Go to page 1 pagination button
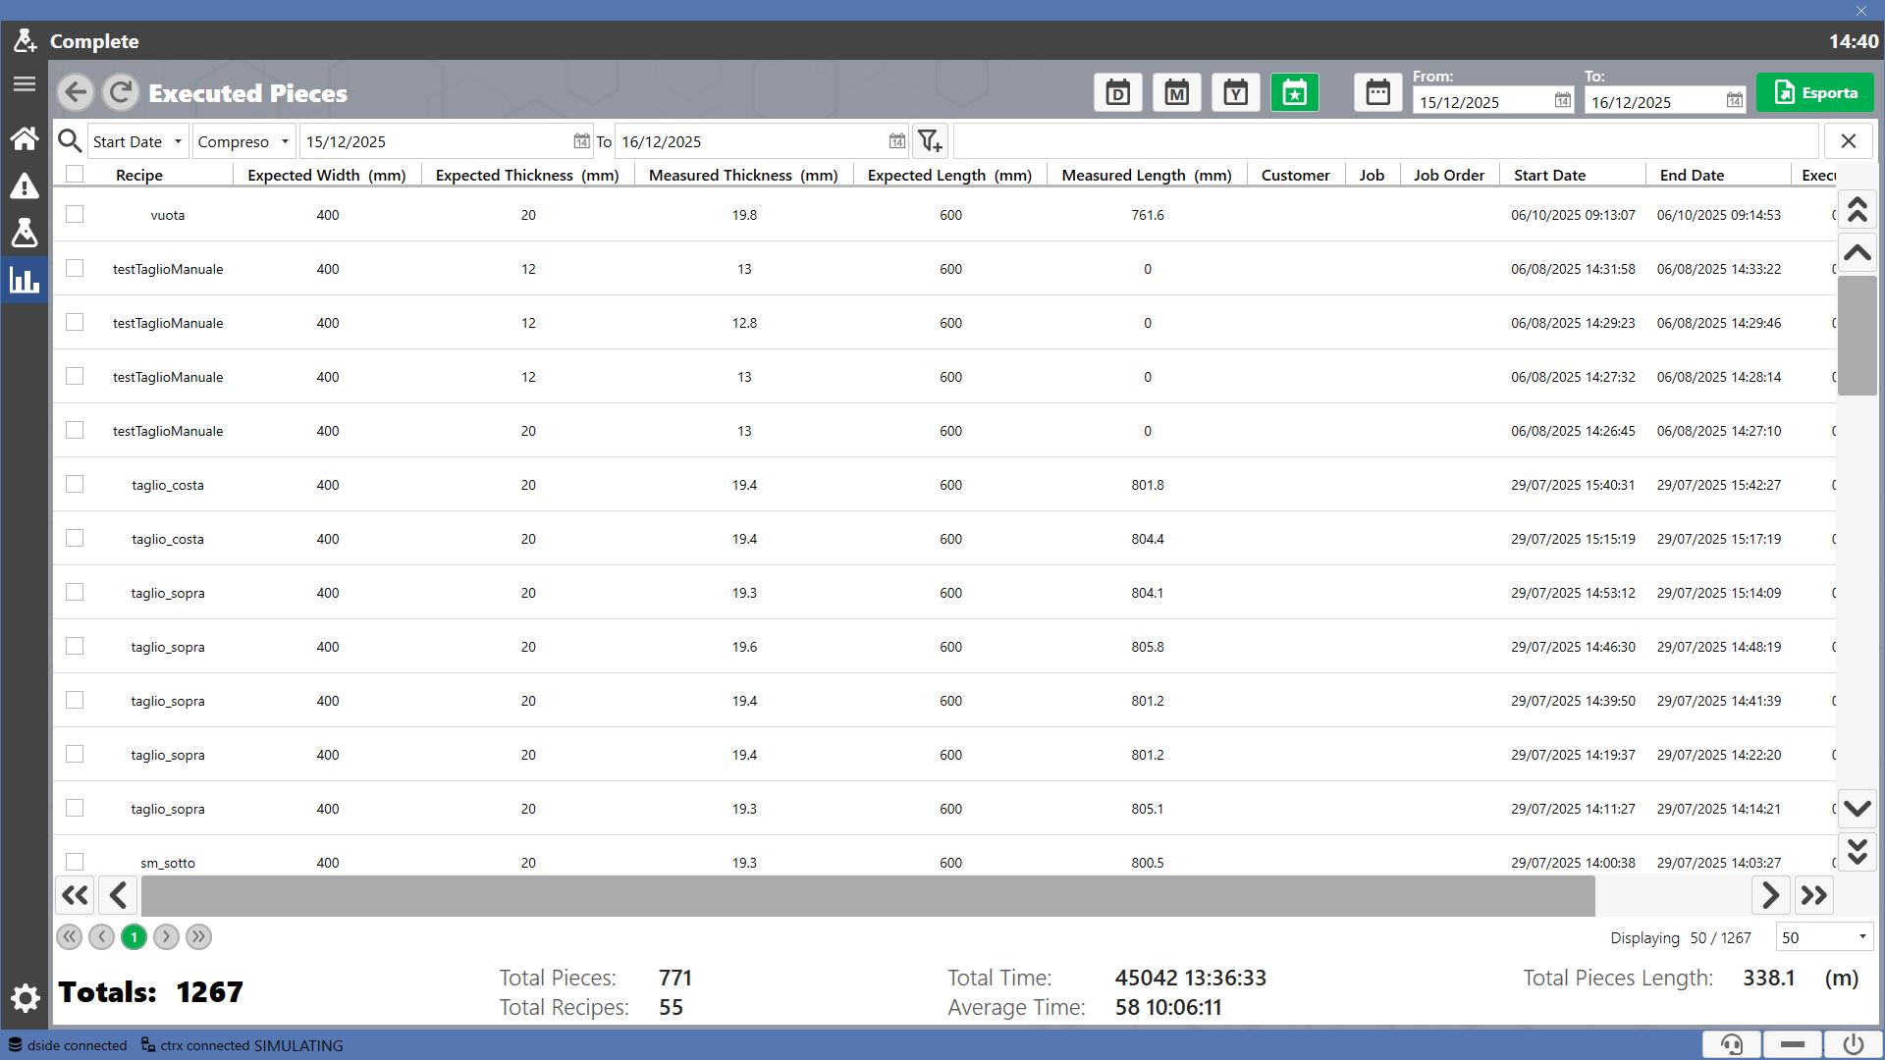Screen dimensions: 1885x1060 [x=134, y=937]
